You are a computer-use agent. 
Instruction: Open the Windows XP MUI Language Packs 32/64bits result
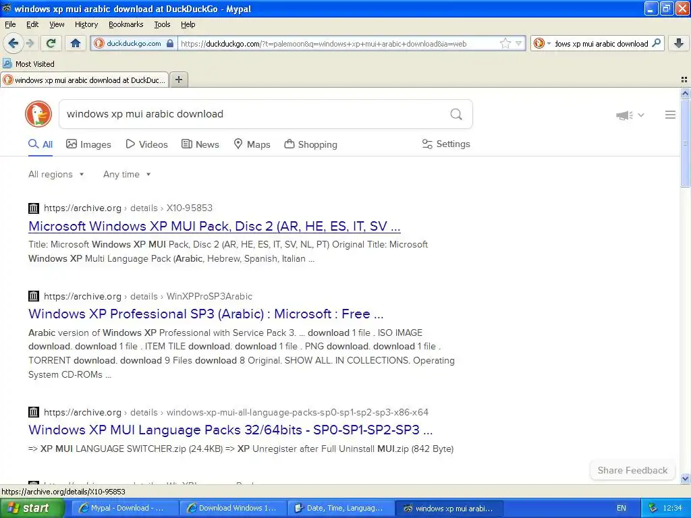click(x=231, y=430)
